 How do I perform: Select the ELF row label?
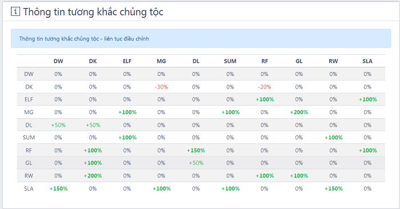pyautogui.click(x=29, y=99)
